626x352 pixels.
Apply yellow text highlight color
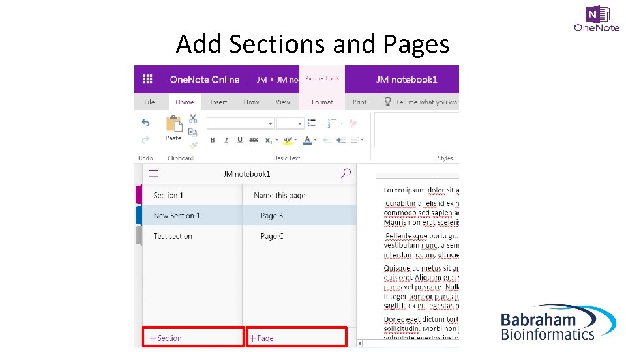[288, 140]
